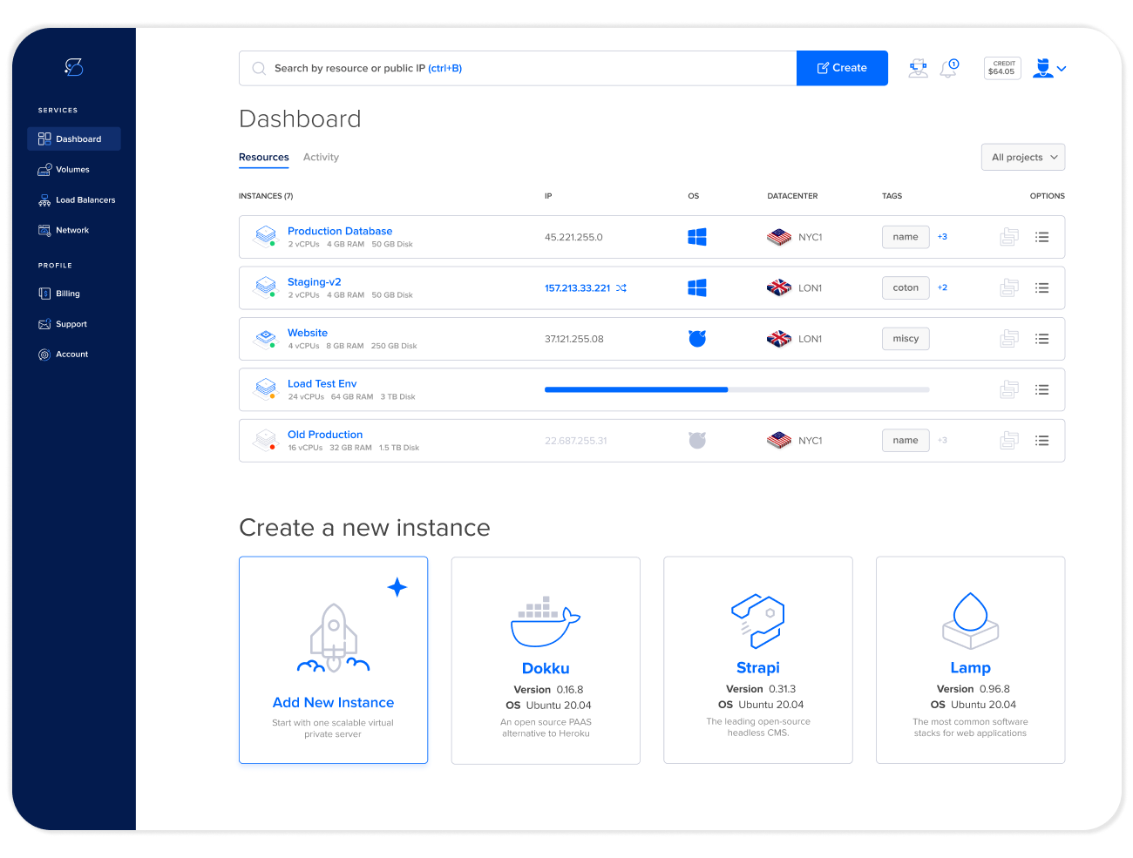
Task: Open the Website instance
Action: (x=308, y=333)
